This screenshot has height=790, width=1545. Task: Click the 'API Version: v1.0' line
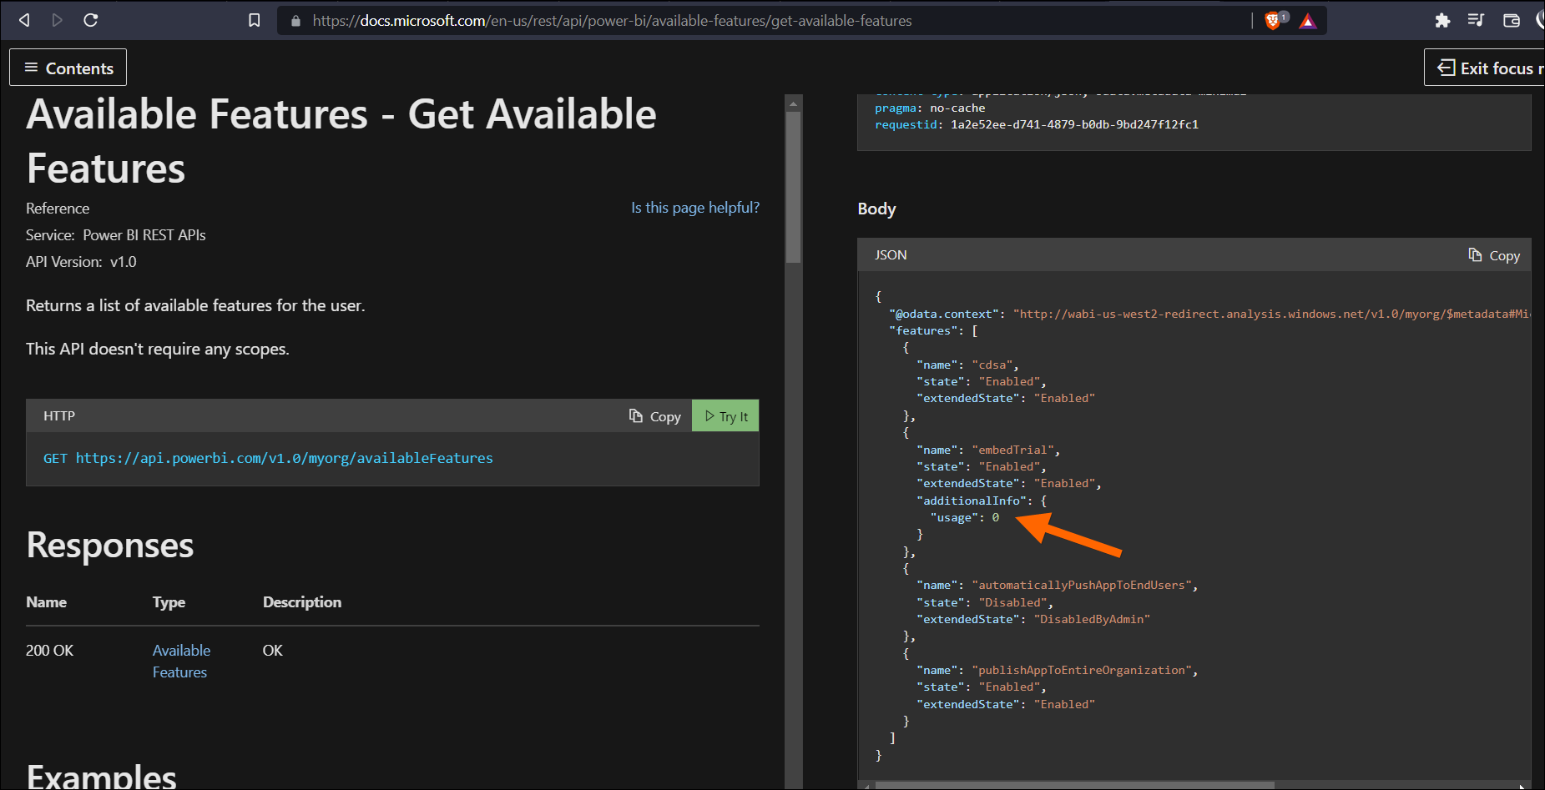[81, 262]
